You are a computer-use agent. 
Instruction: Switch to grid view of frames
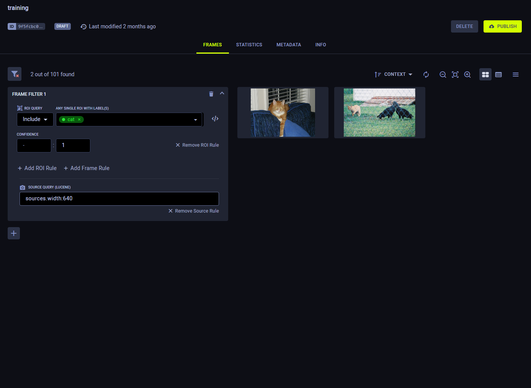(x=485, y=75)
